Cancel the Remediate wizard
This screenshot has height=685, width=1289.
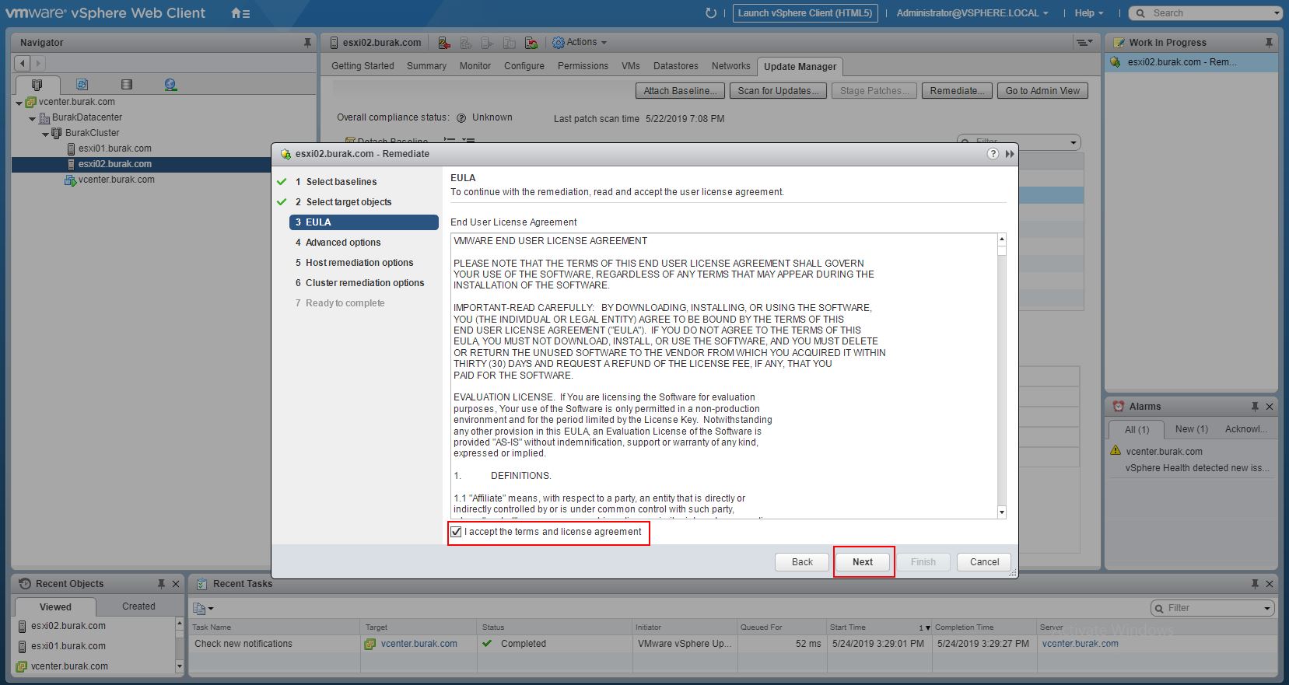pyautogui.click(x=984, y=562)
